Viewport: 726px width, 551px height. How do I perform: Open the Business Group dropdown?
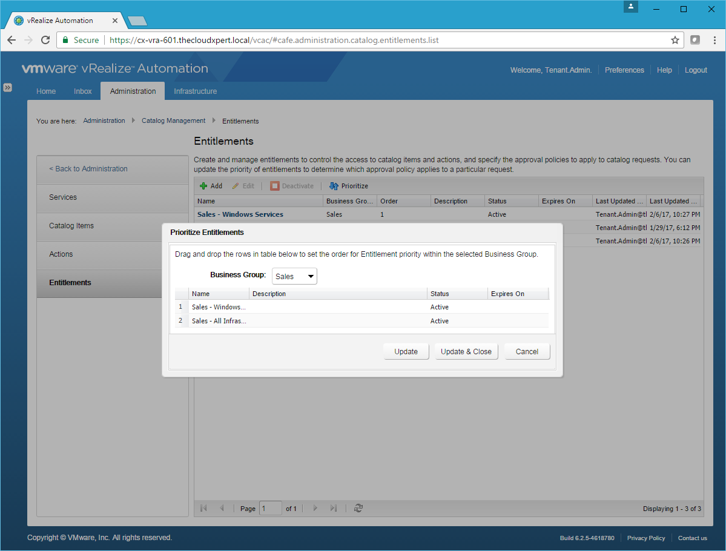coord(294,276)
